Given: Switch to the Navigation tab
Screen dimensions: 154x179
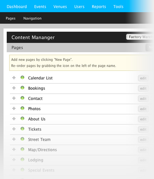Looking at the screenshot, I should point(32,18).
